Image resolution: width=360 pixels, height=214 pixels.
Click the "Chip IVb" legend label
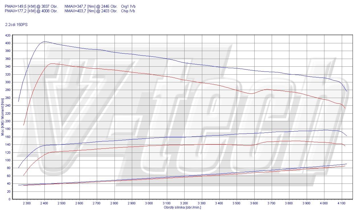pos(128,11)
